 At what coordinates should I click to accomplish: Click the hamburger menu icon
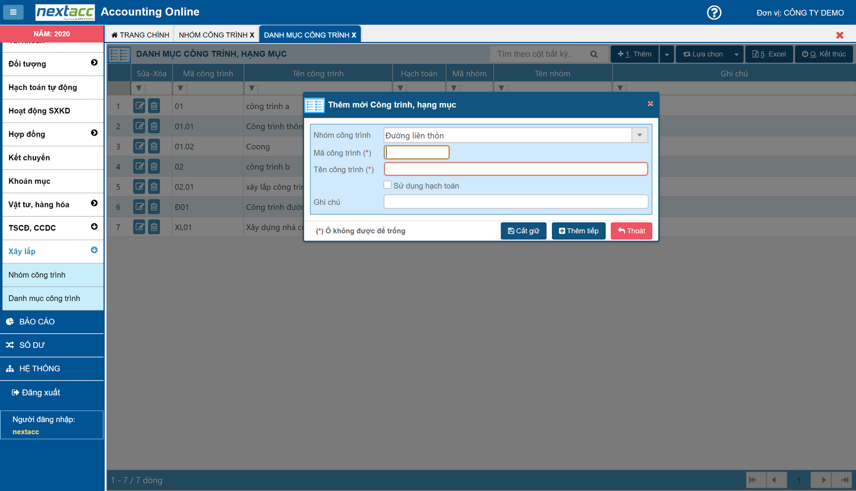[13, 12]
